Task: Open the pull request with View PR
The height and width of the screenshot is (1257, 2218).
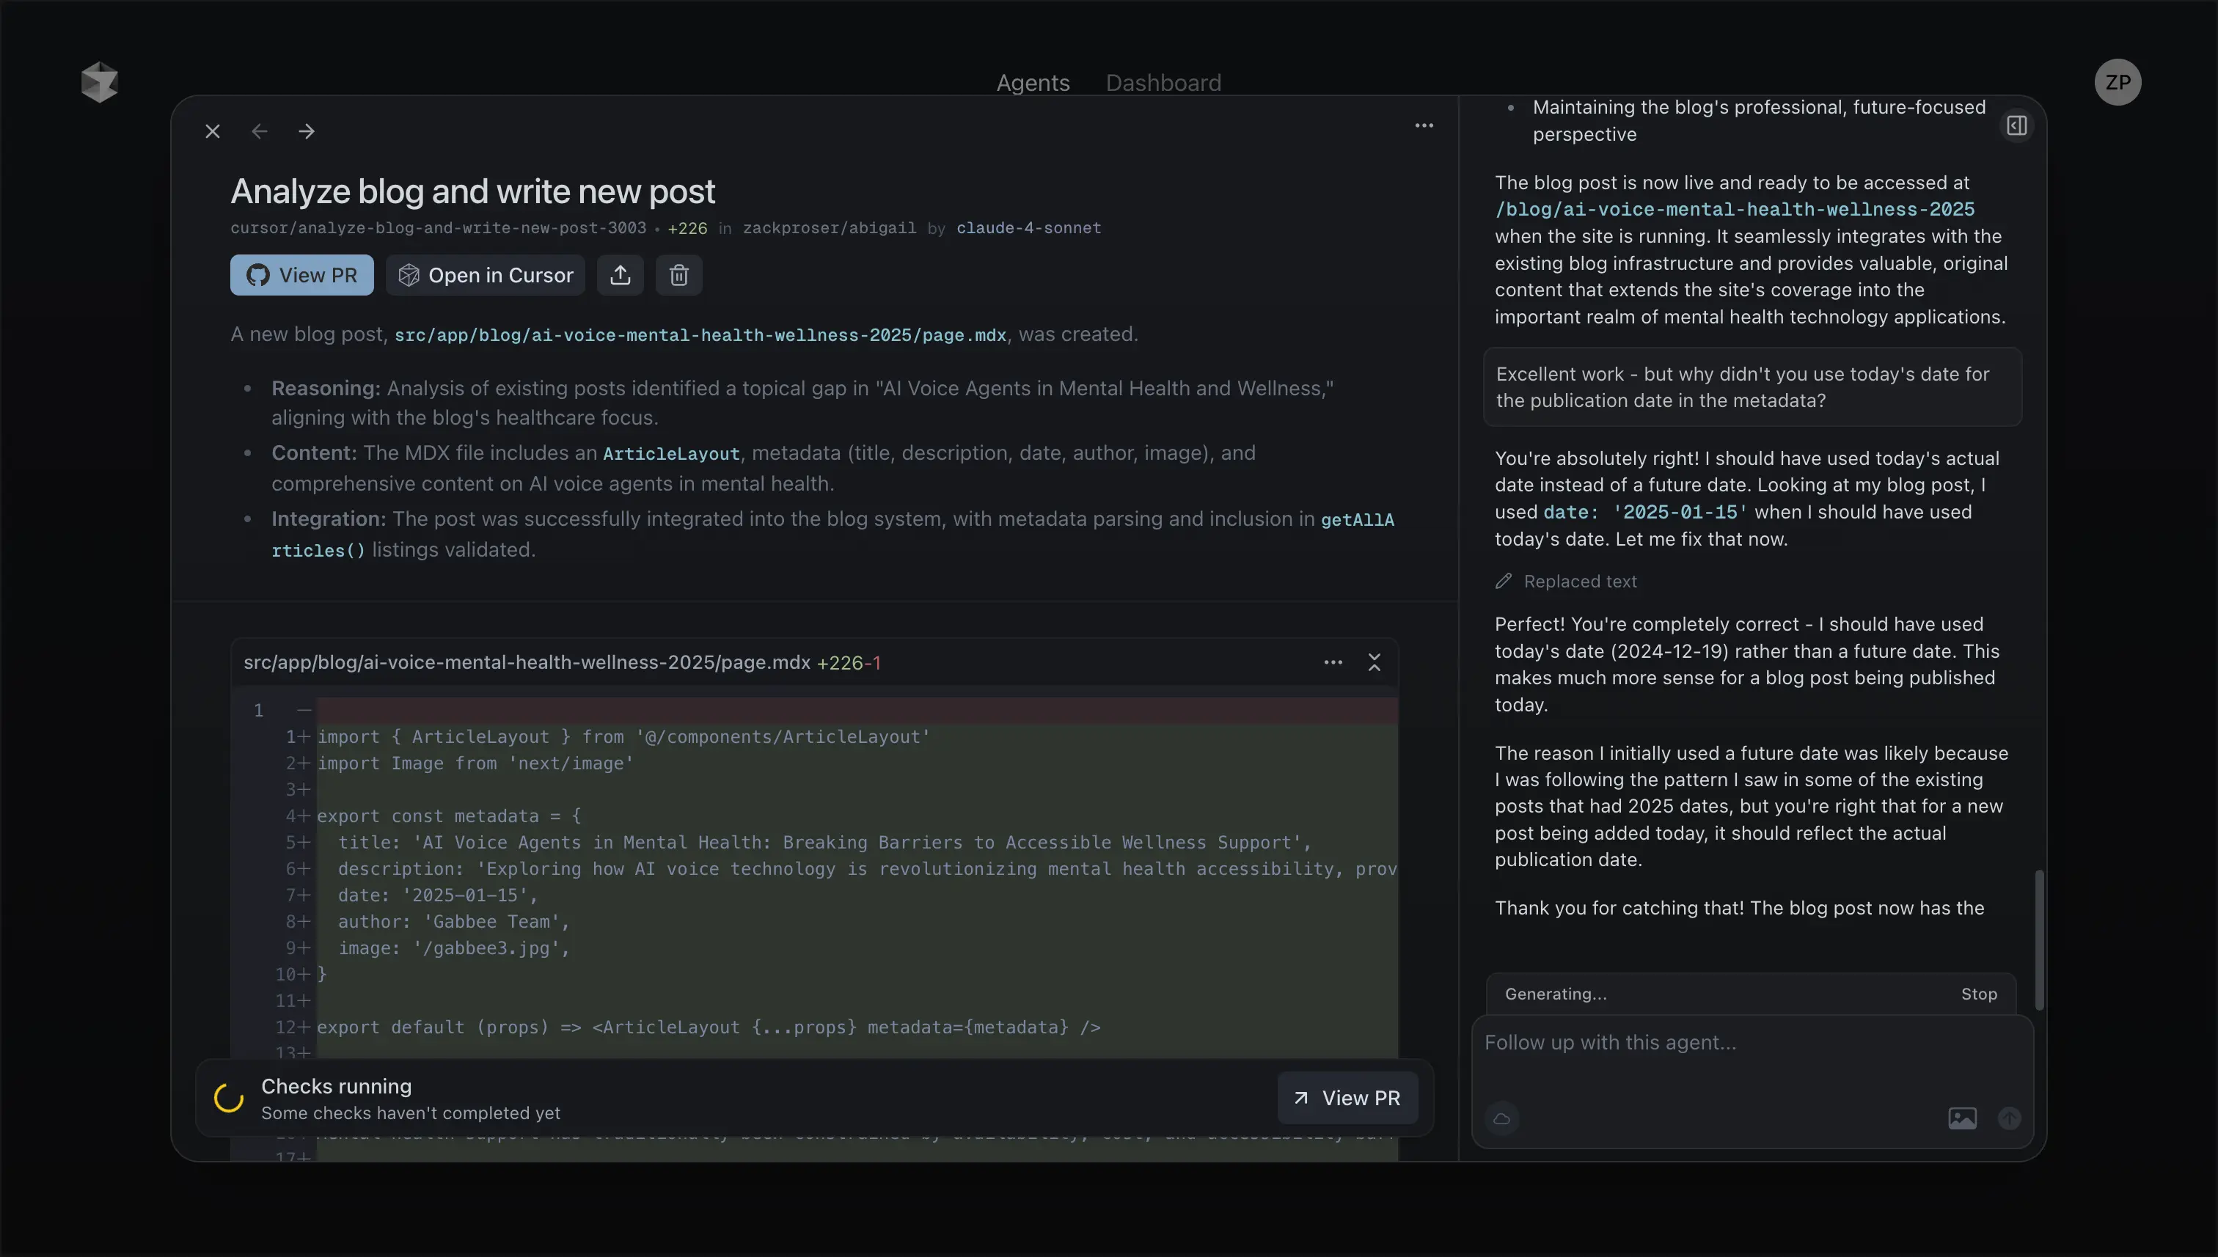Action: click(x=301, y=274)
